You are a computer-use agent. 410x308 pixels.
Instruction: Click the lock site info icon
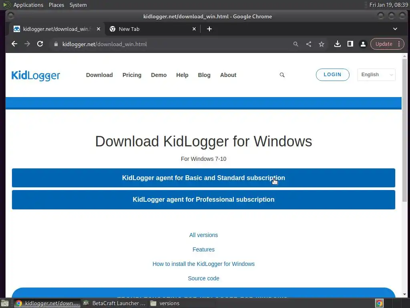pyautogui.click(x=56, y=44)
